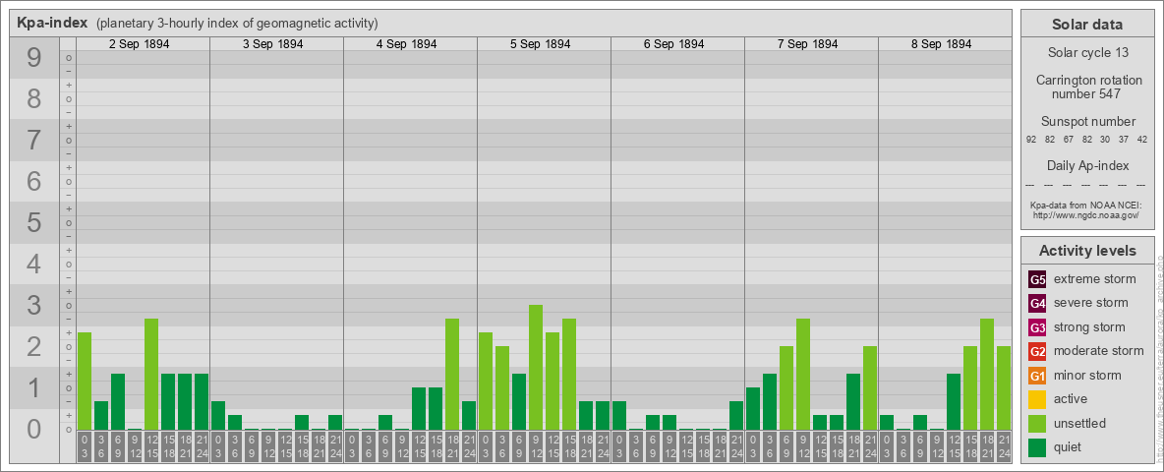The image size is (1164, 472).
Task: Click the 2 Sep 0-3h bar
Action: (x=84, y=381)
